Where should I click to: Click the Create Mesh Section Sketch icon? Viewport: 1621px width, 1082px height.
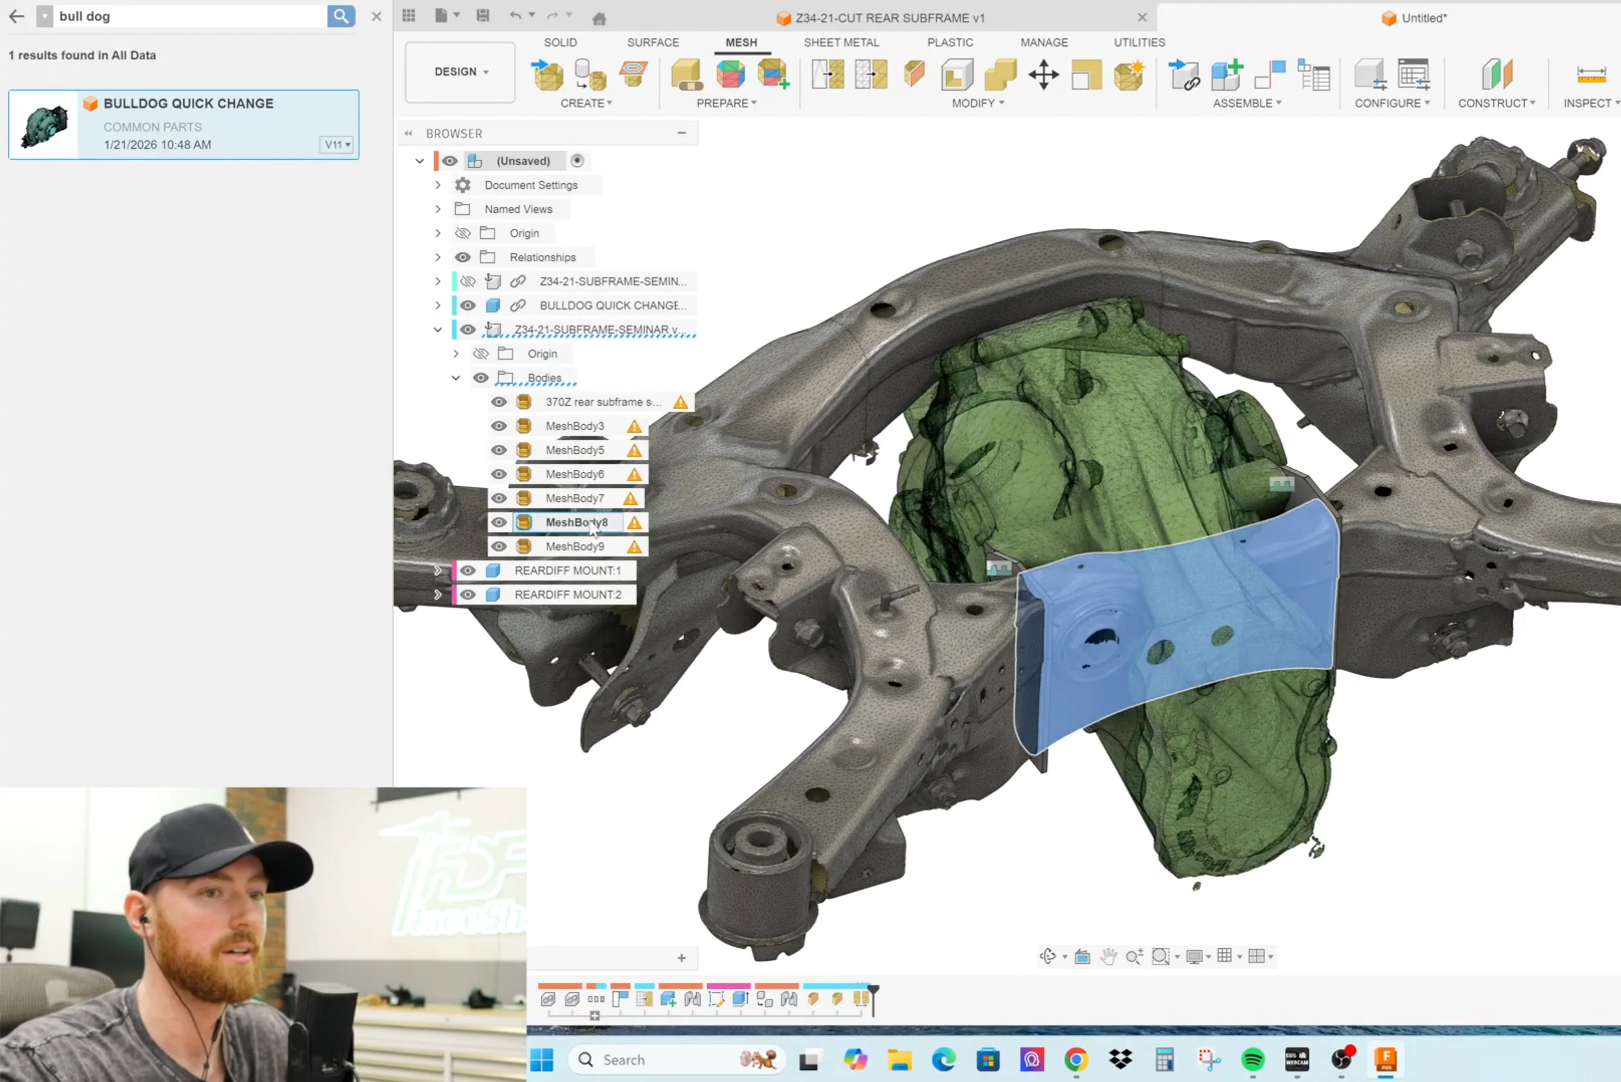(x=633, y=73)
